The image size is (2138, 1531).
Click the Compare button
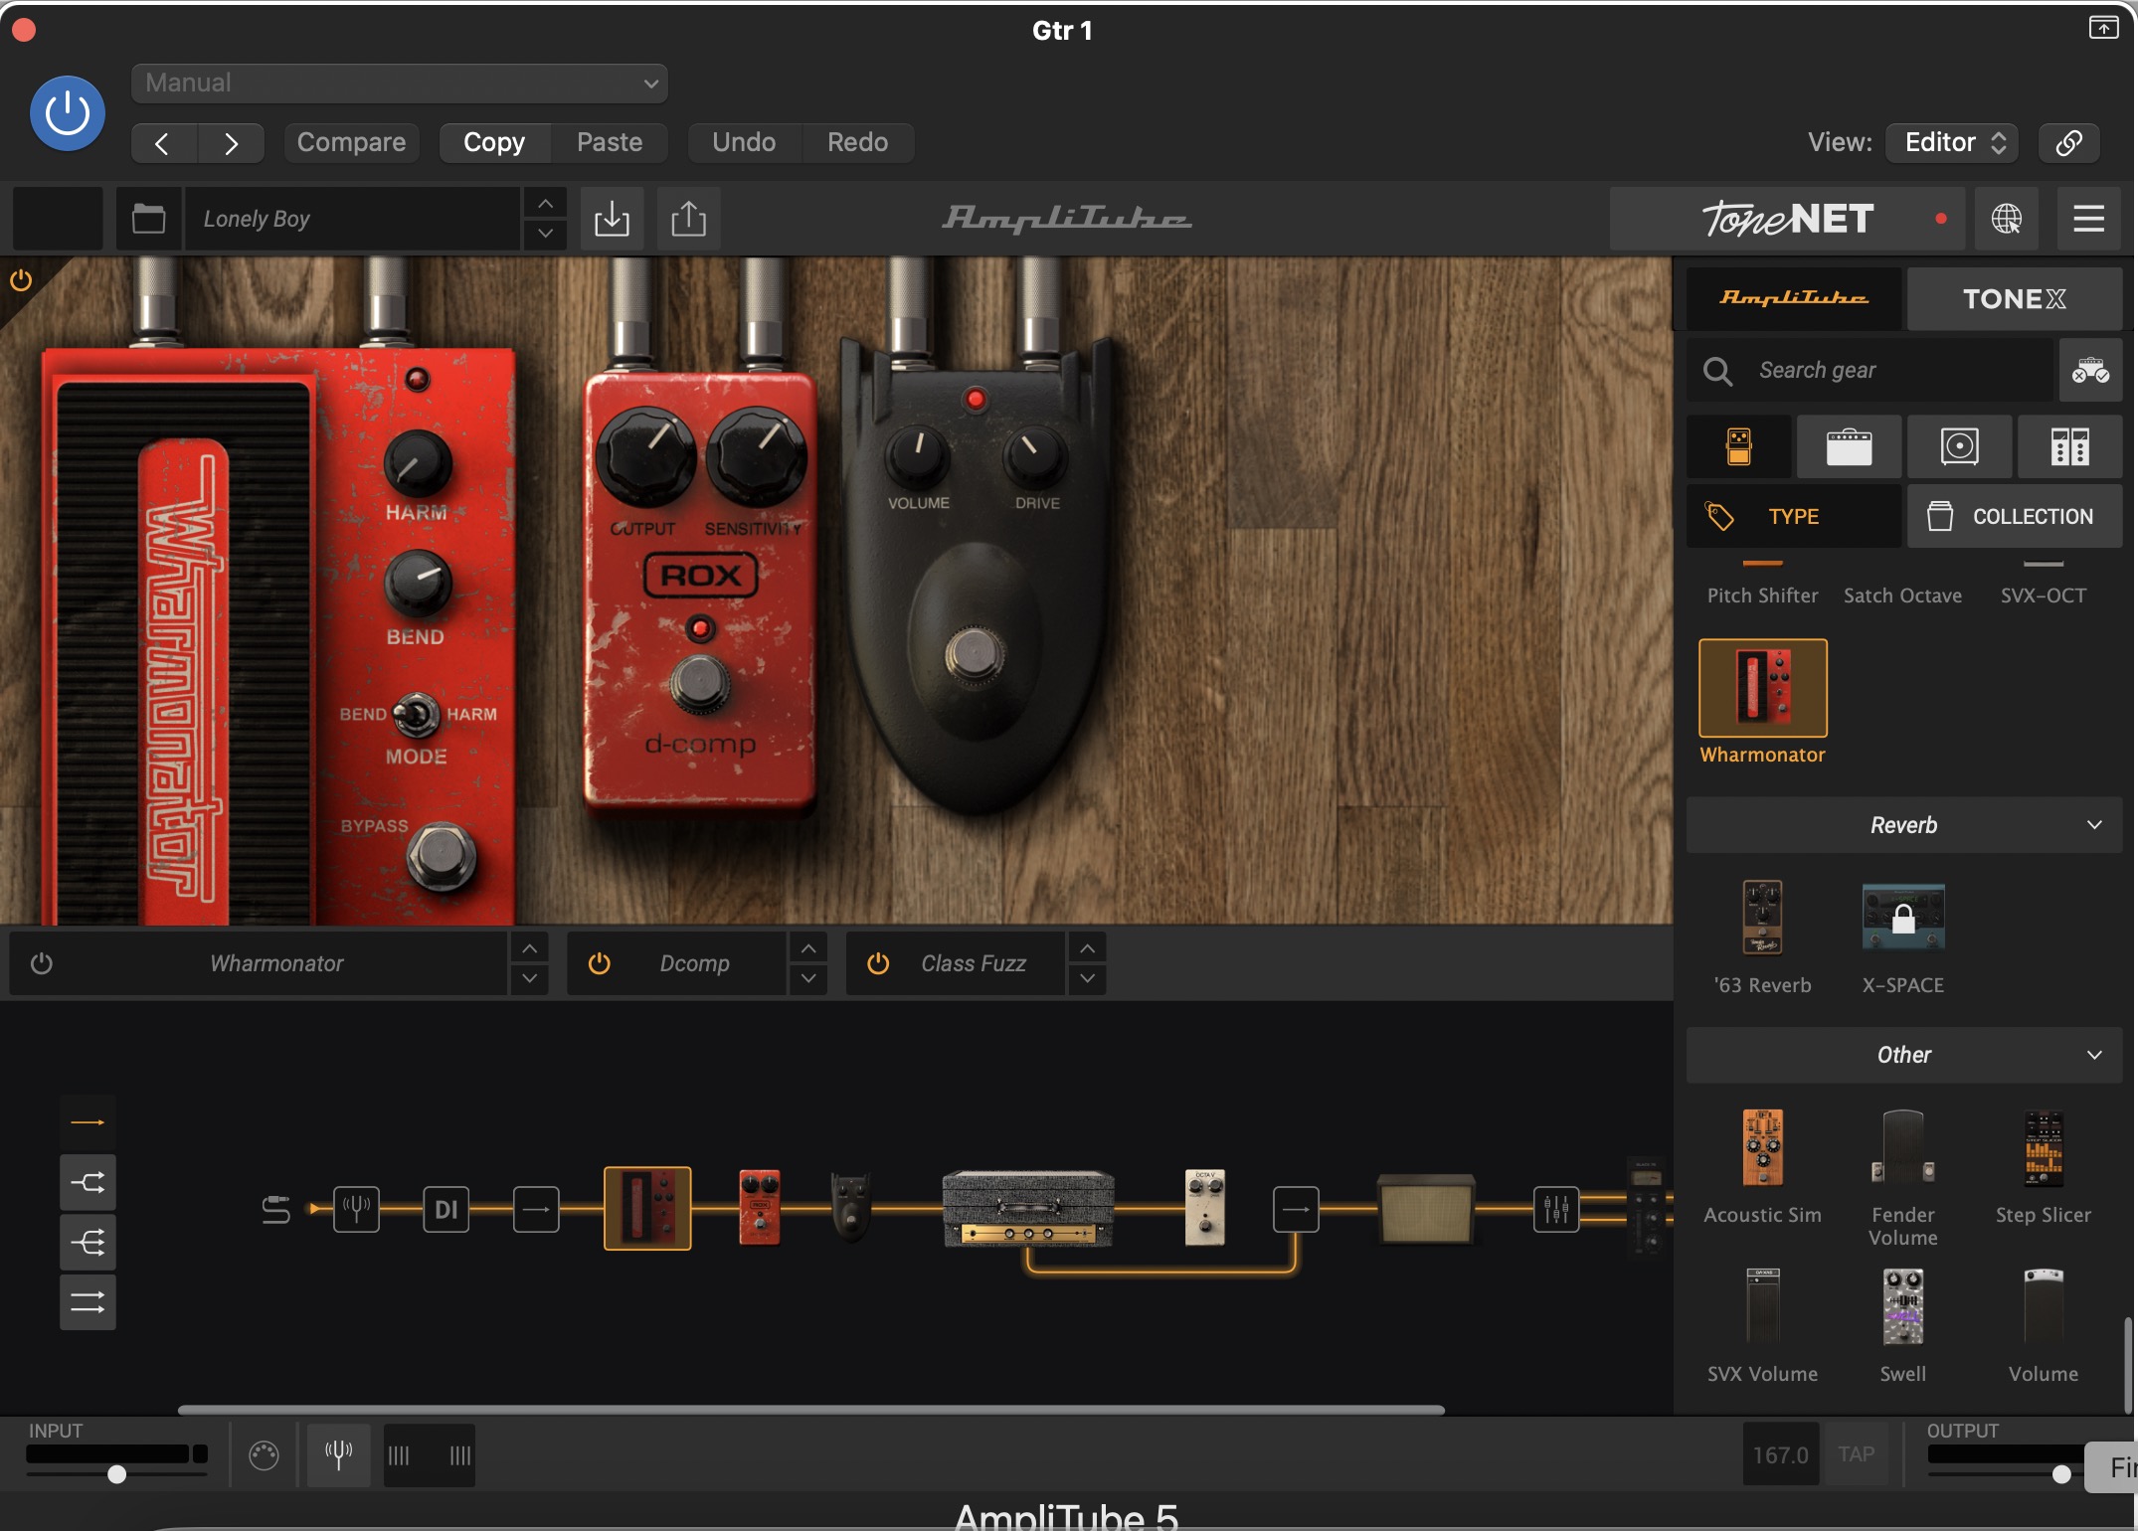click(x=351, y=142)
